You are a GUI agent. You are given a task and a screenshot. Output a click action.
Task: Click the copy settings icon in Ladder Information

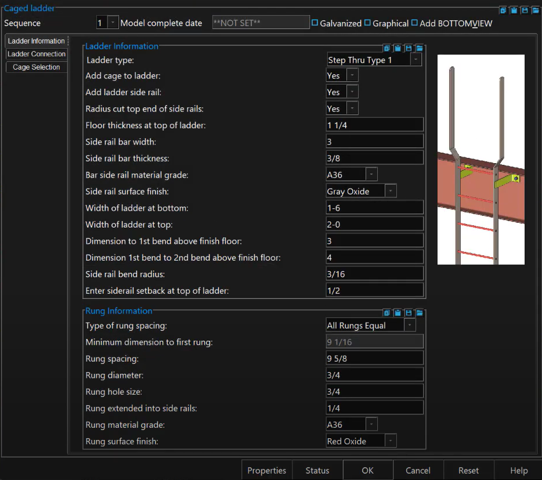pyautogui.click(x=386, y=48)
